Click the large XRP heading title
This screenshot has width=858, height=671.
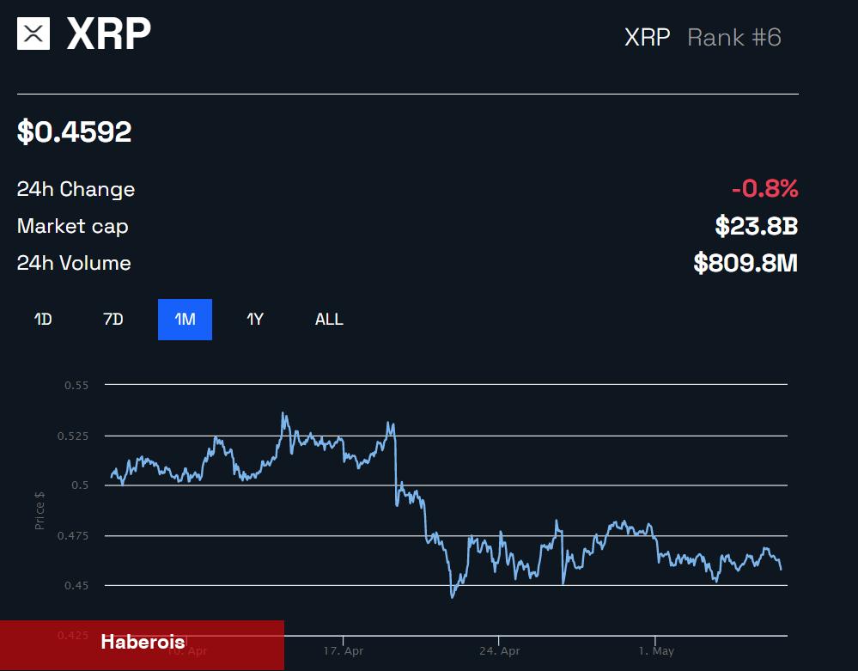click(108, 34)
